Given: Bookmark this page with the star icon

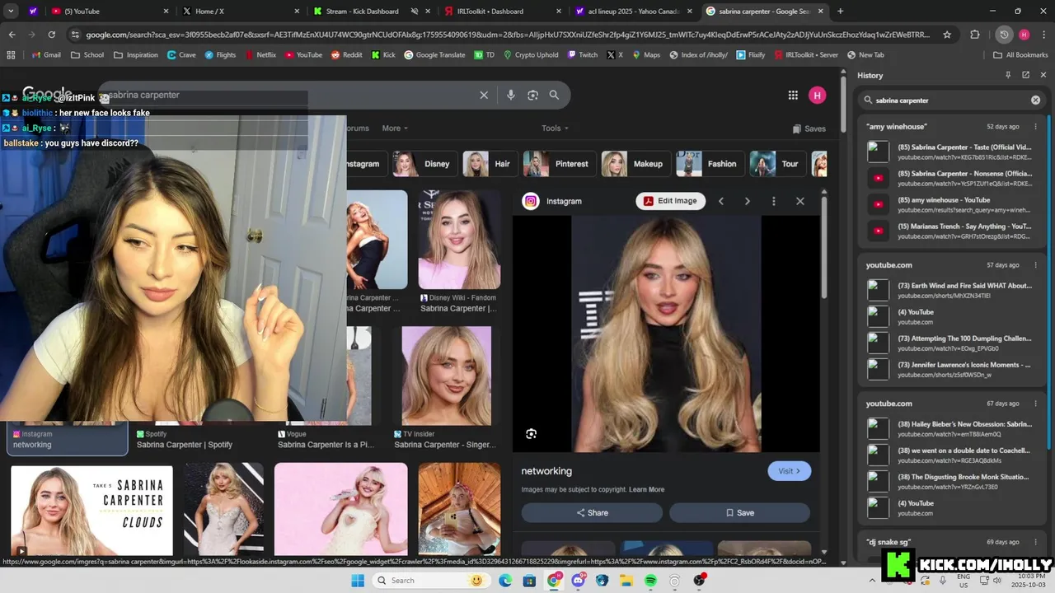Looking at the screenshot, I should (x=947, y=35).
